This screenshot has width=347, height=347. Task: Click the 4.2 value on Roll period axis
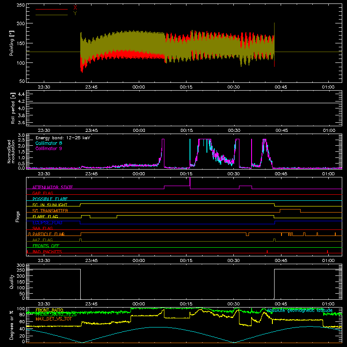click(21, 101)
